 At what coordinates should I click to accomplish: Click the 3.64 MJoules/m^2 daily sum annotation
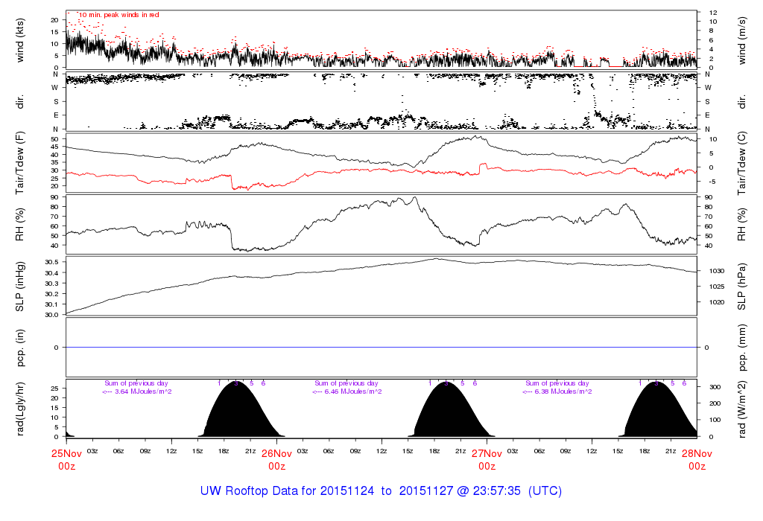pyautogui.click(x=137, y=391)
